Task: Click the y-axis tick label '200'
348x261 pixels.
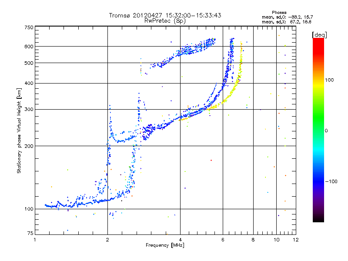Action: [x=29, y=146]
